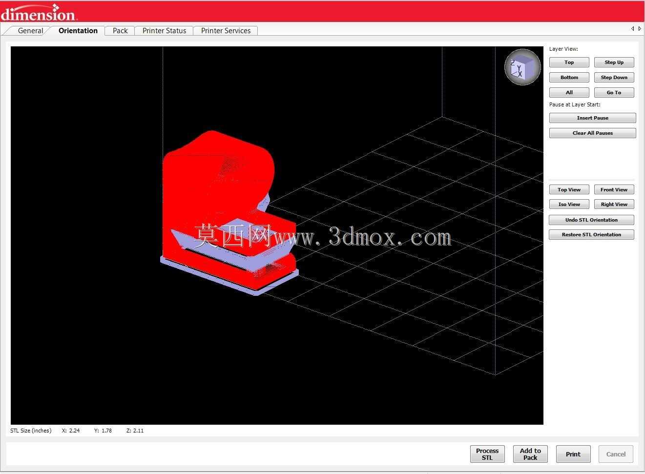Click the Process STL button
Screen dimensions: 645x474
point(487,454)
